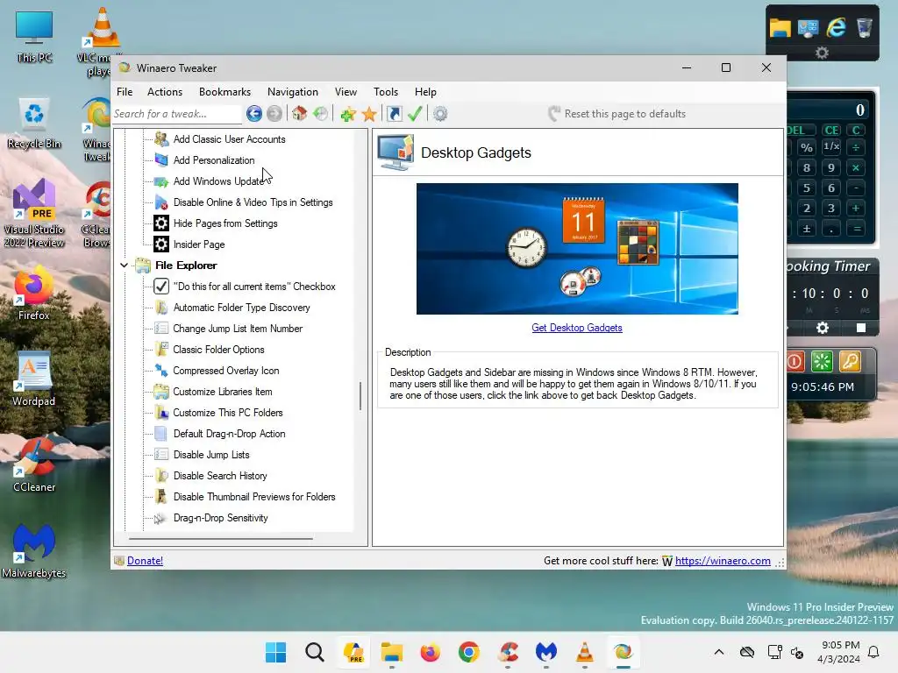Image resolution: width=898 pixels, height=673 pixels.
Task: Click the tree panel vertical scrollbar
Action: pyautogui.click(x=360, y=396)
